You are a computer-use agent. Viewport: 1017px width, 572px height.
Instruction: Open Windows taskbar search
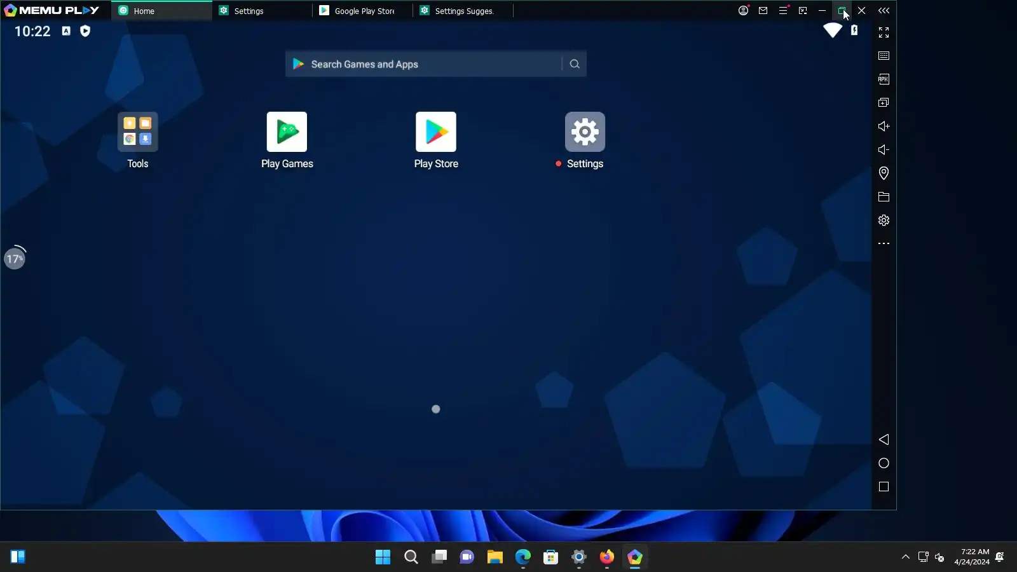click(x=411, y=557)
